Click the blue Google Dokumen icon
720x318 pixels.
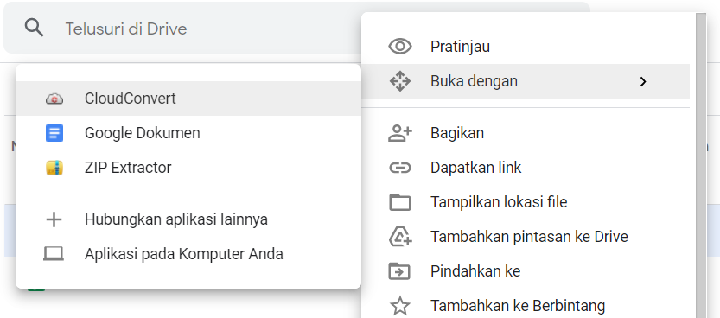[54, 133]
